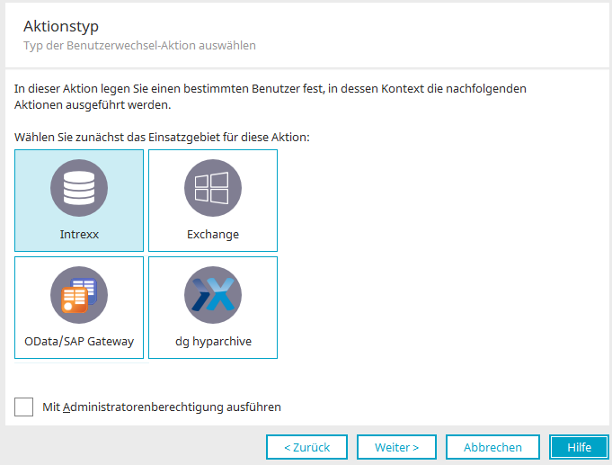This screenshot has height=465, width=612.
Task: Choose the Exchange Windows logo icon
Action: 213,188
